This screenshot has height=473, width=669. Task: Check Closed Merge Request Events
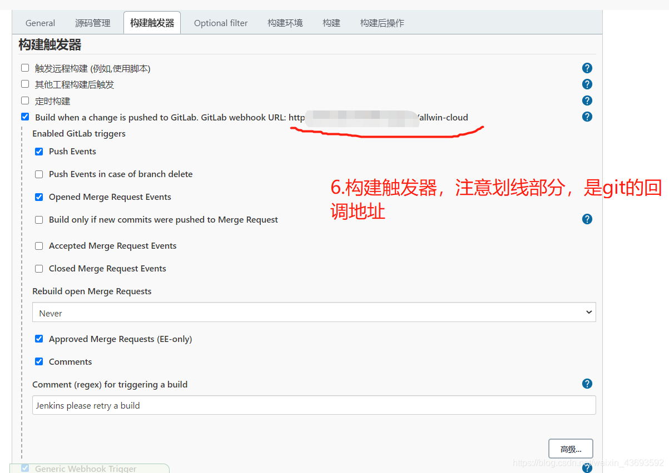[x=39, y=268]
